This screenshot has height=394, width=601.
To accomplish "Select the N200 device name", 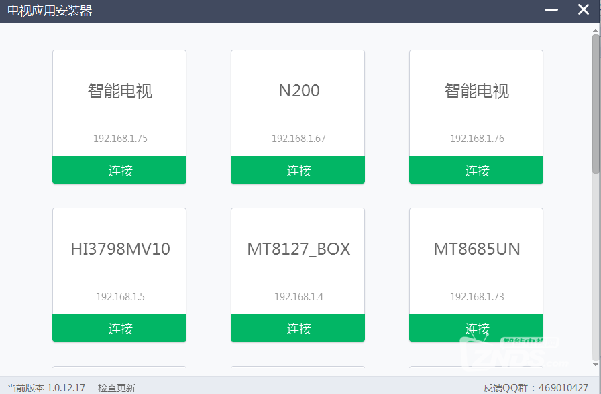I will (x=299, y=90).
